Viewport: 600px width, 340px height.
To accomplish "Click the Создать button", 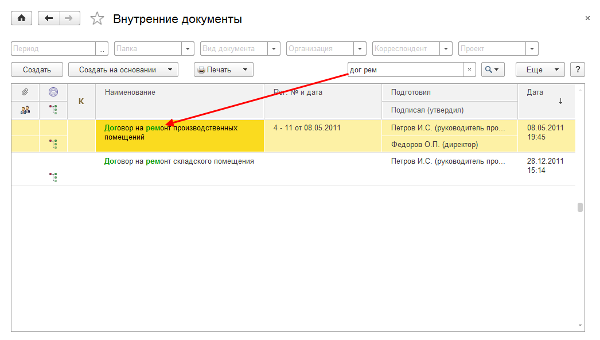I will click(37, 70).
